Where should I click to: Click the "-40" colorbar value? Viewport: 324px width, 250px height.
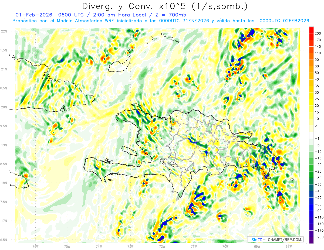319,191
